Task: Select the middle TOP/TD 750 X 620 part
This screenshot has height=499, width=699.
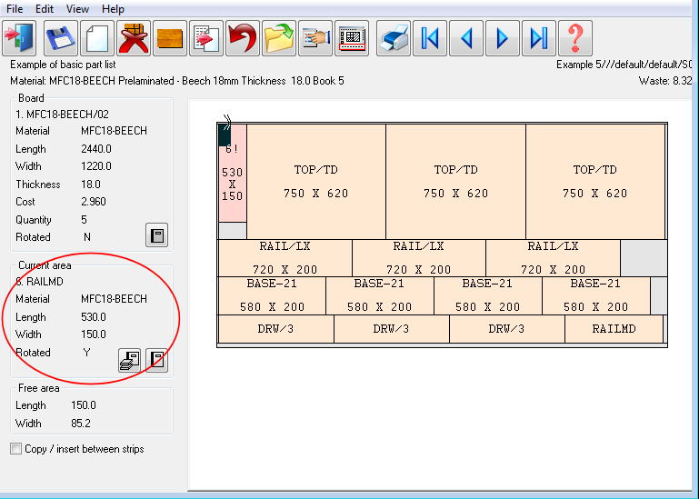Action: click(455, 182)
